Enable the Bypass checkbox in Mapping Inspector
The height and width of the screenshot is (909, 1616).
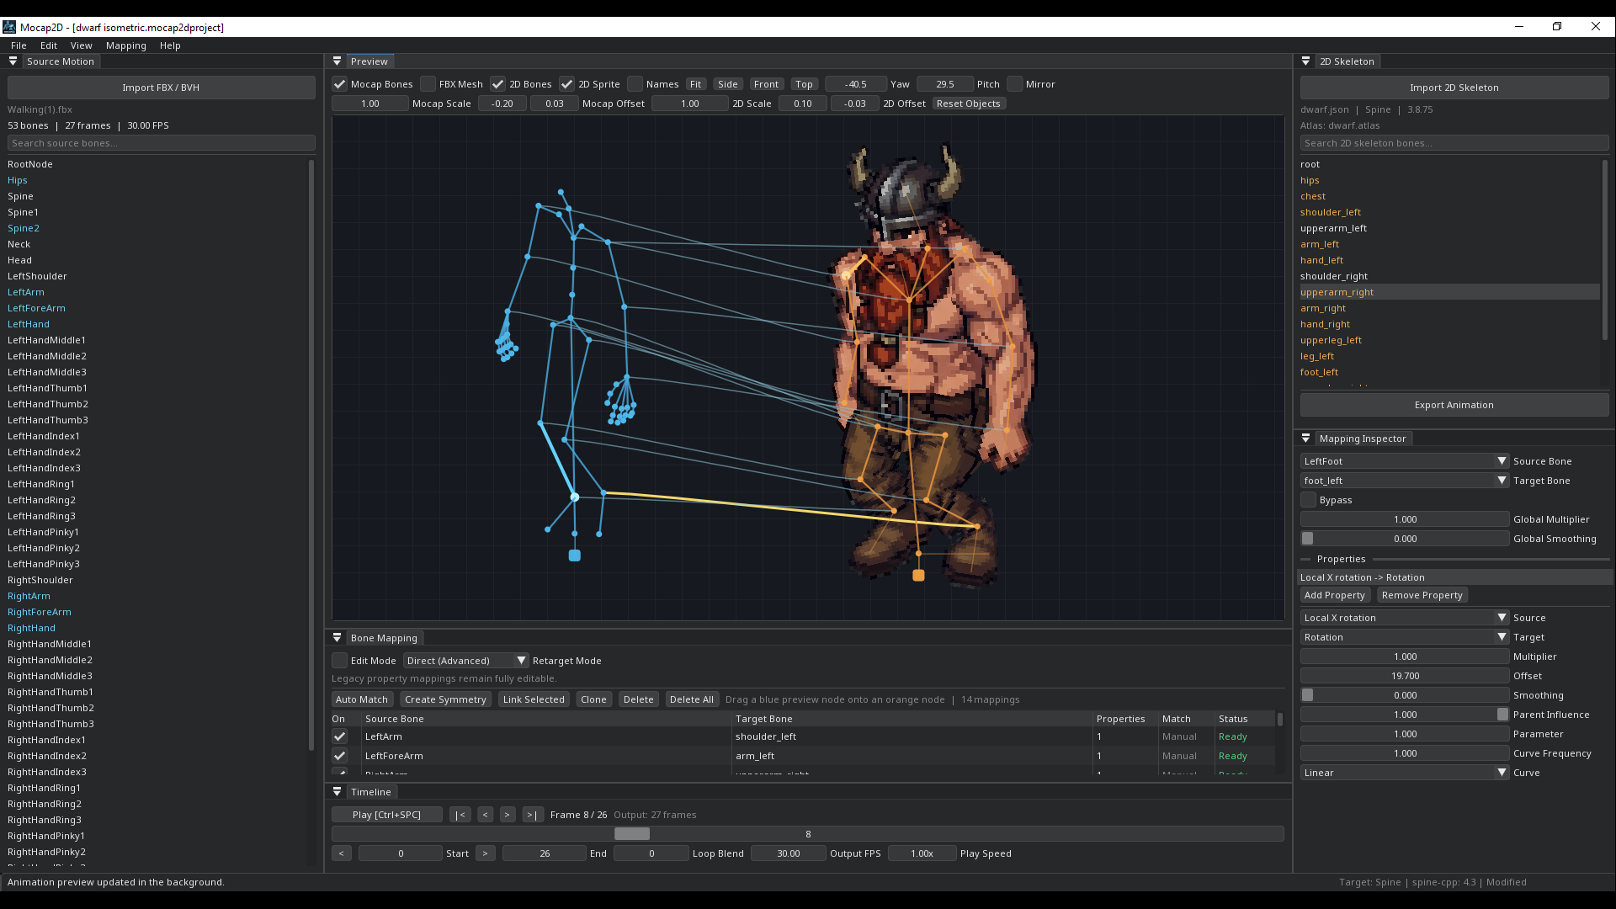click(x=1309, y=500)
